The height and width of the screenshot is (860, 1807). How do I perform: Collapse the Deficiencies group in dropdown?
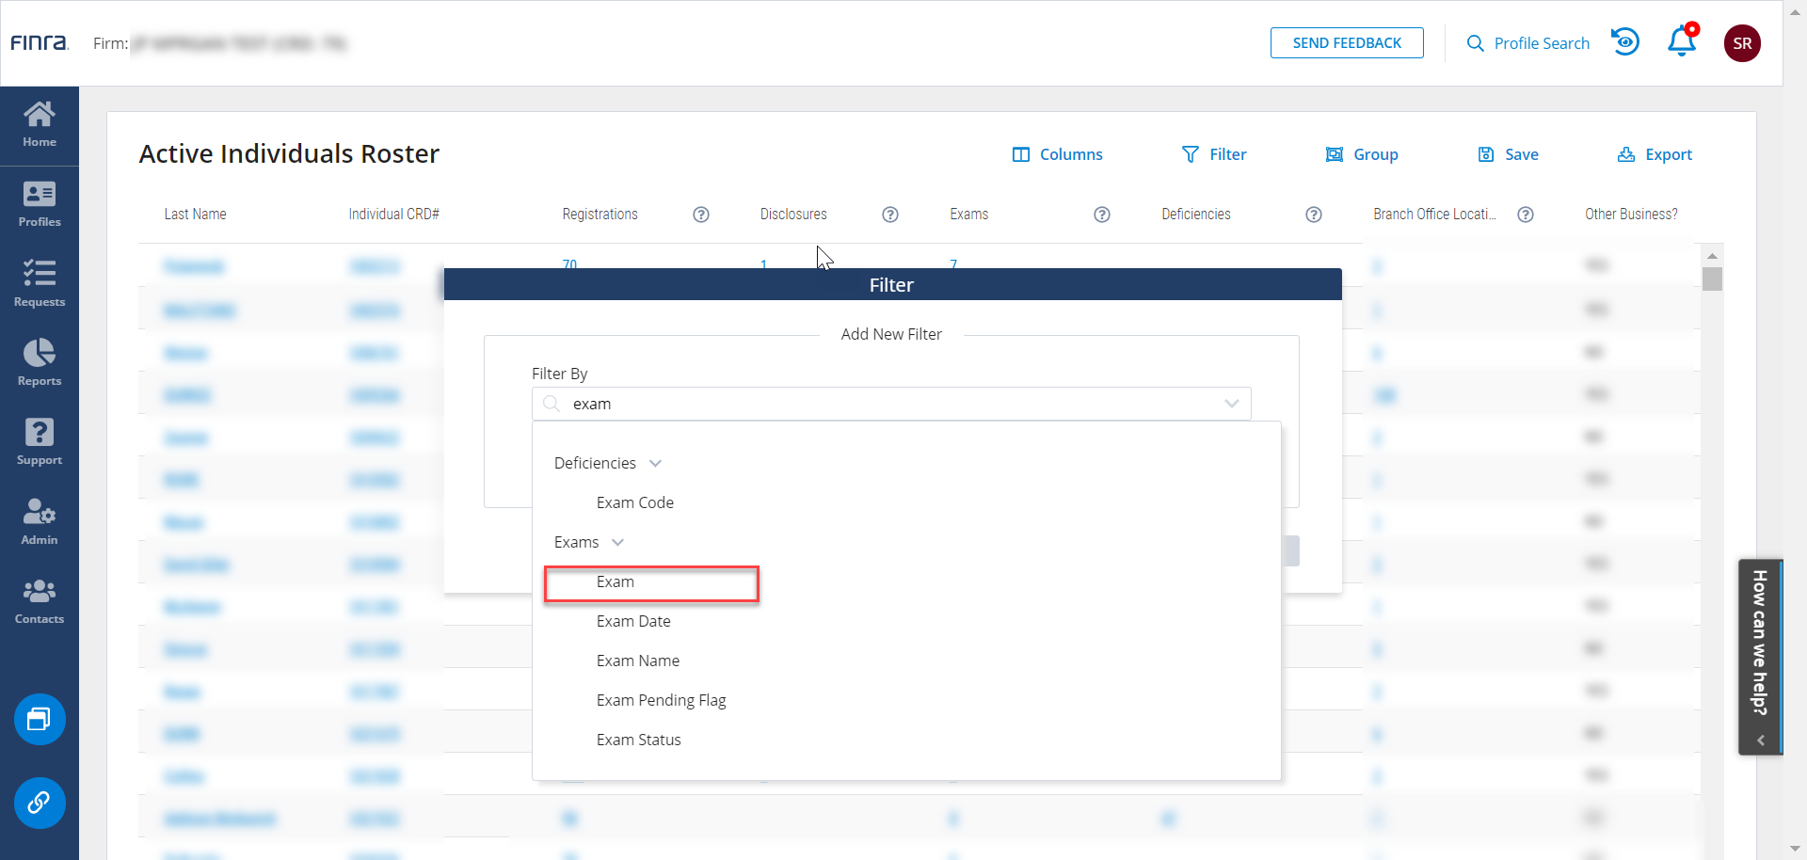[x=655, y=463]
